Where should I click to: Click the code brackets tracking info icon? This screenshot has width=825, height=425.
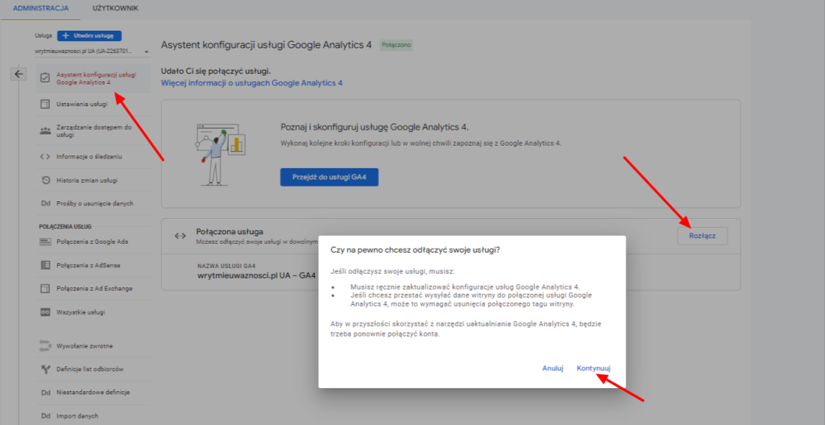pos(45,157)
